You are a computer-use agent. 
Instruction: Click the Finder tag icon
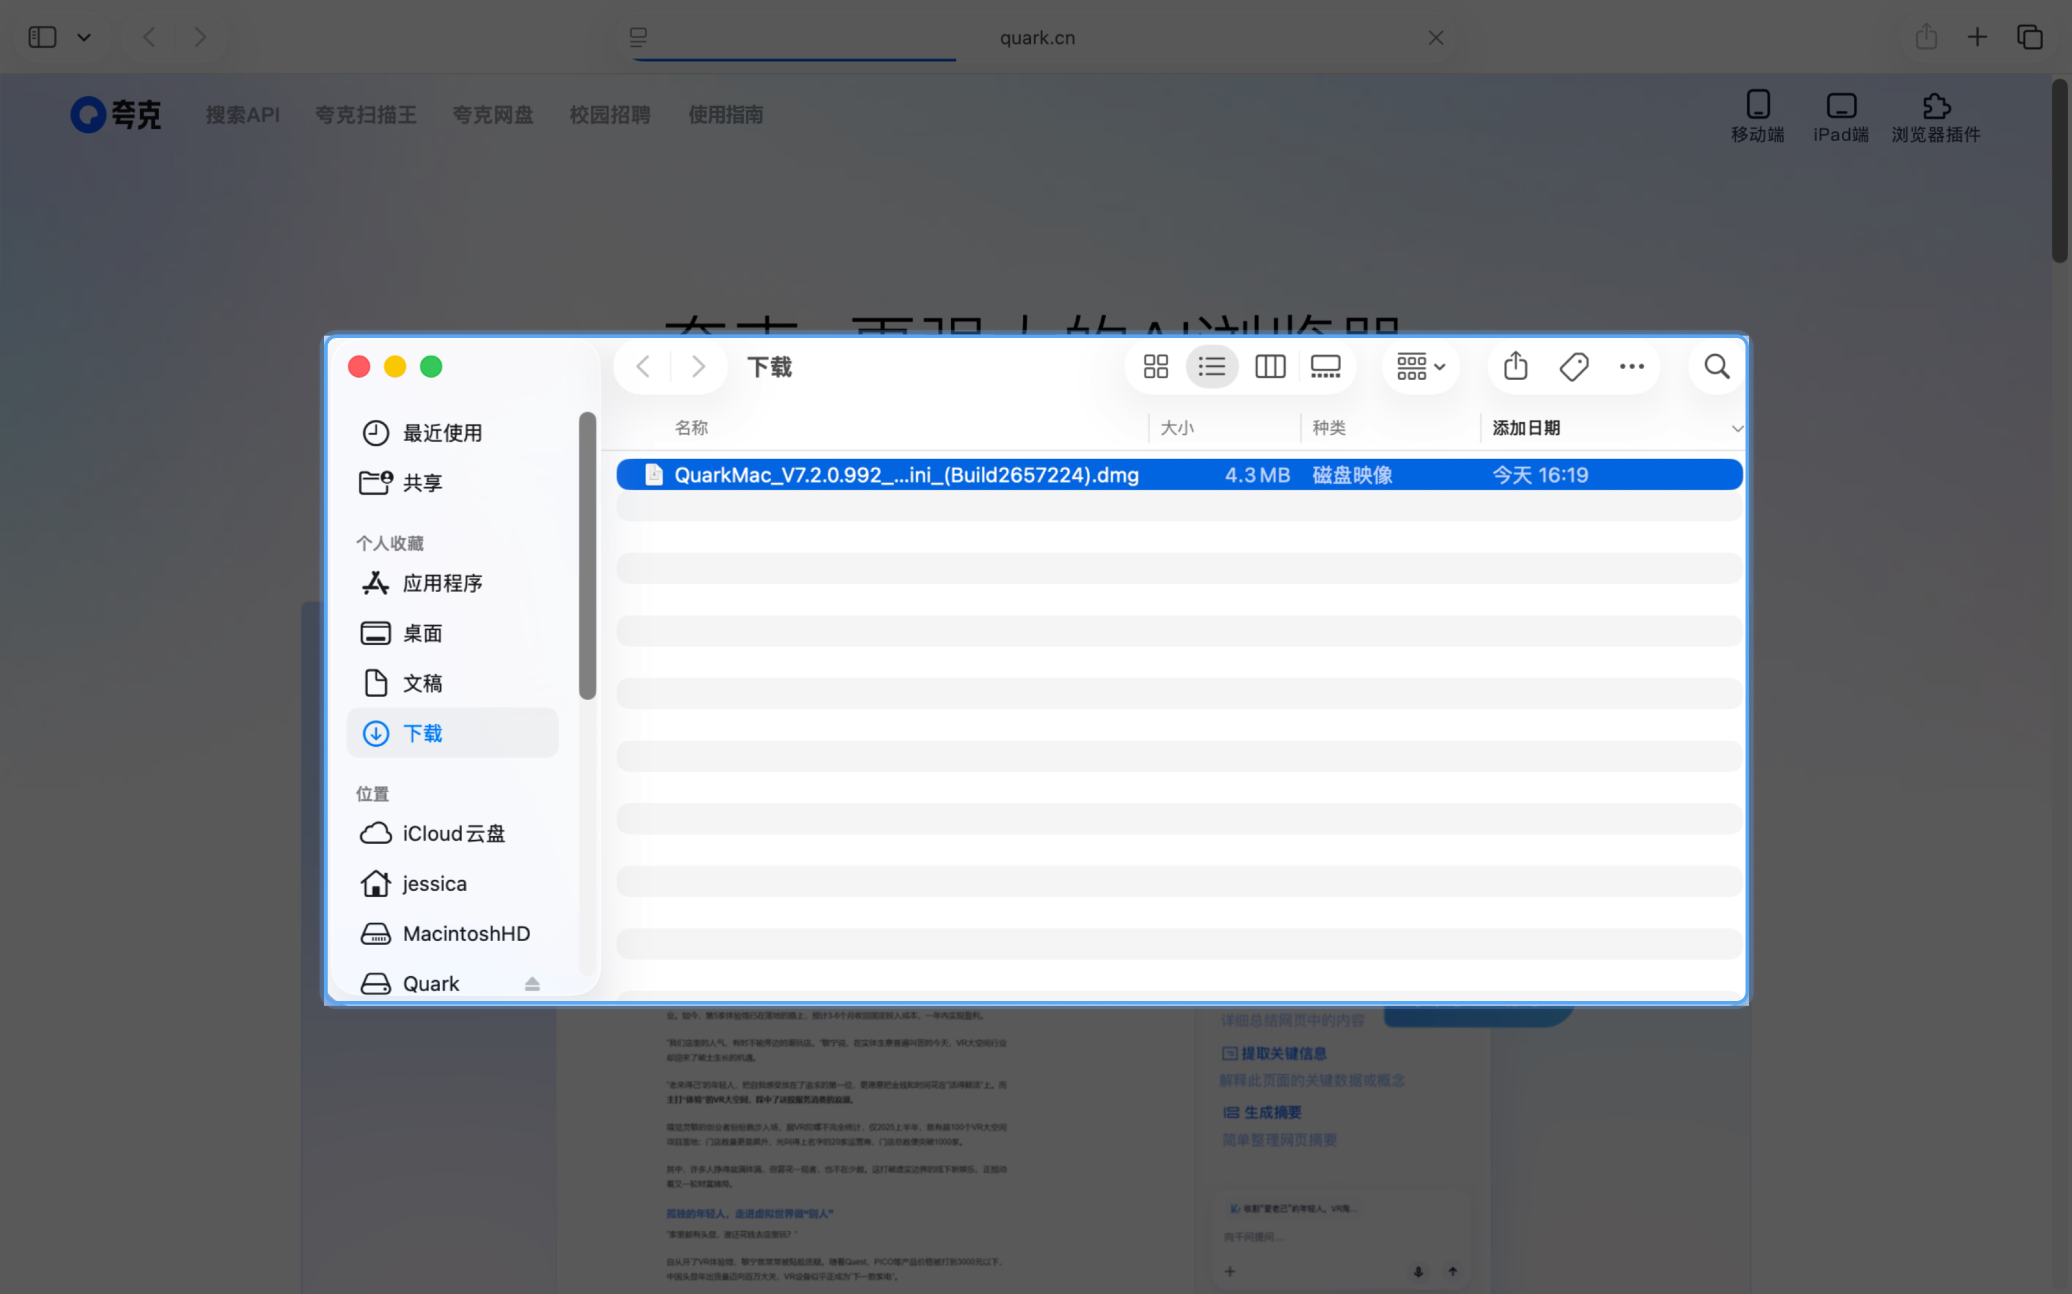[1574, 367]
